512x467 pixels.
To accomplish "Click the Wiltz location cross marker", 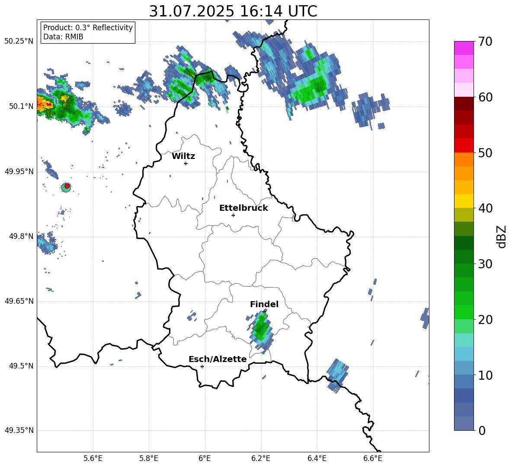I will tap(186, 163).
